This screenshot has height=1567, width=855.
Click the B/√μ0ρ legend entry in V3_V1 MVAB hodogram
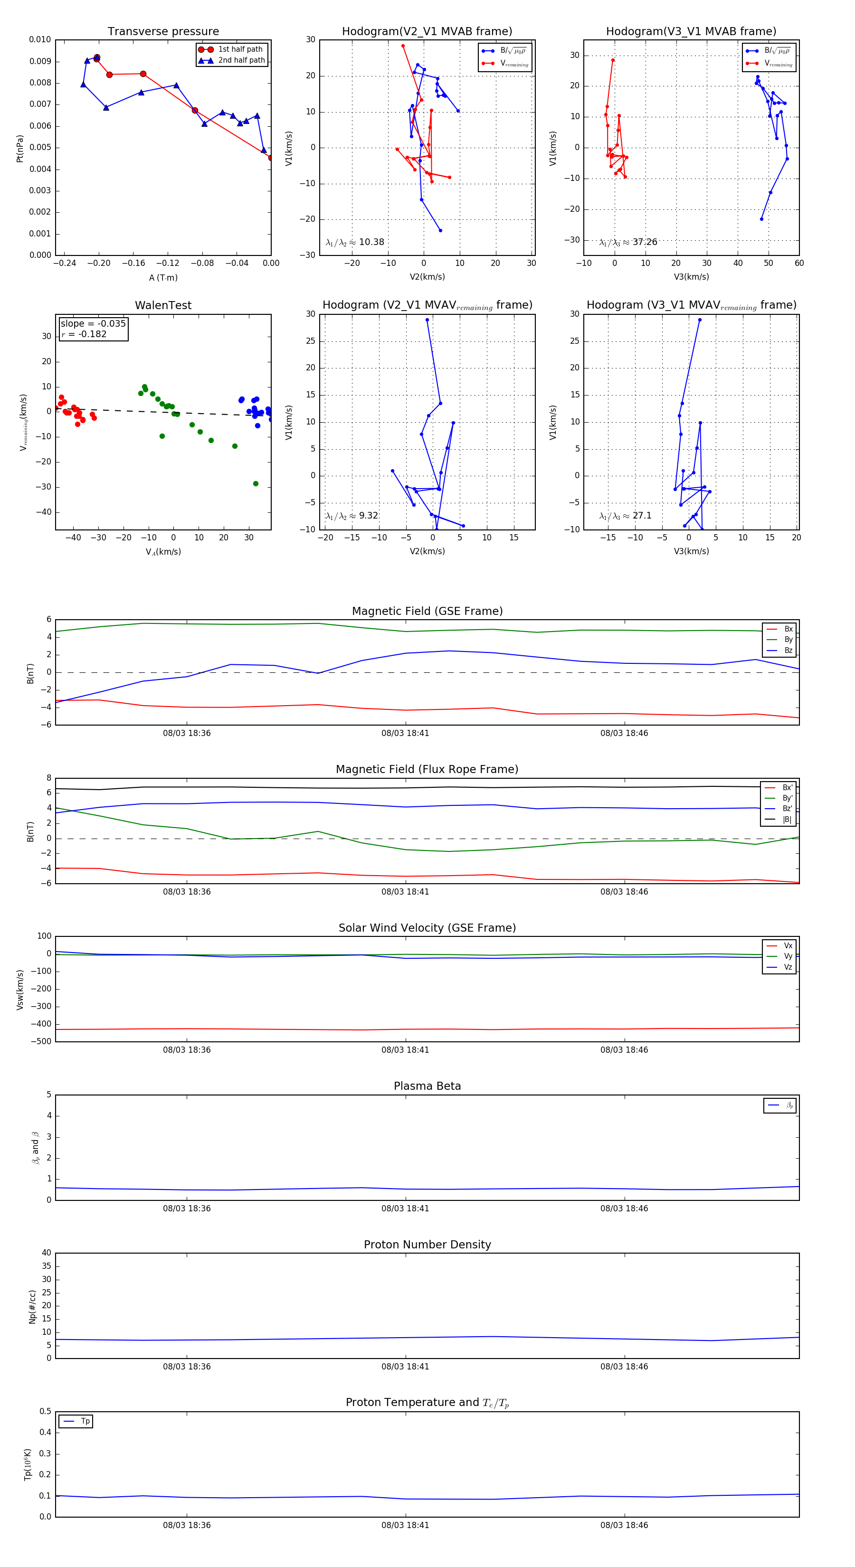(769, 50)
